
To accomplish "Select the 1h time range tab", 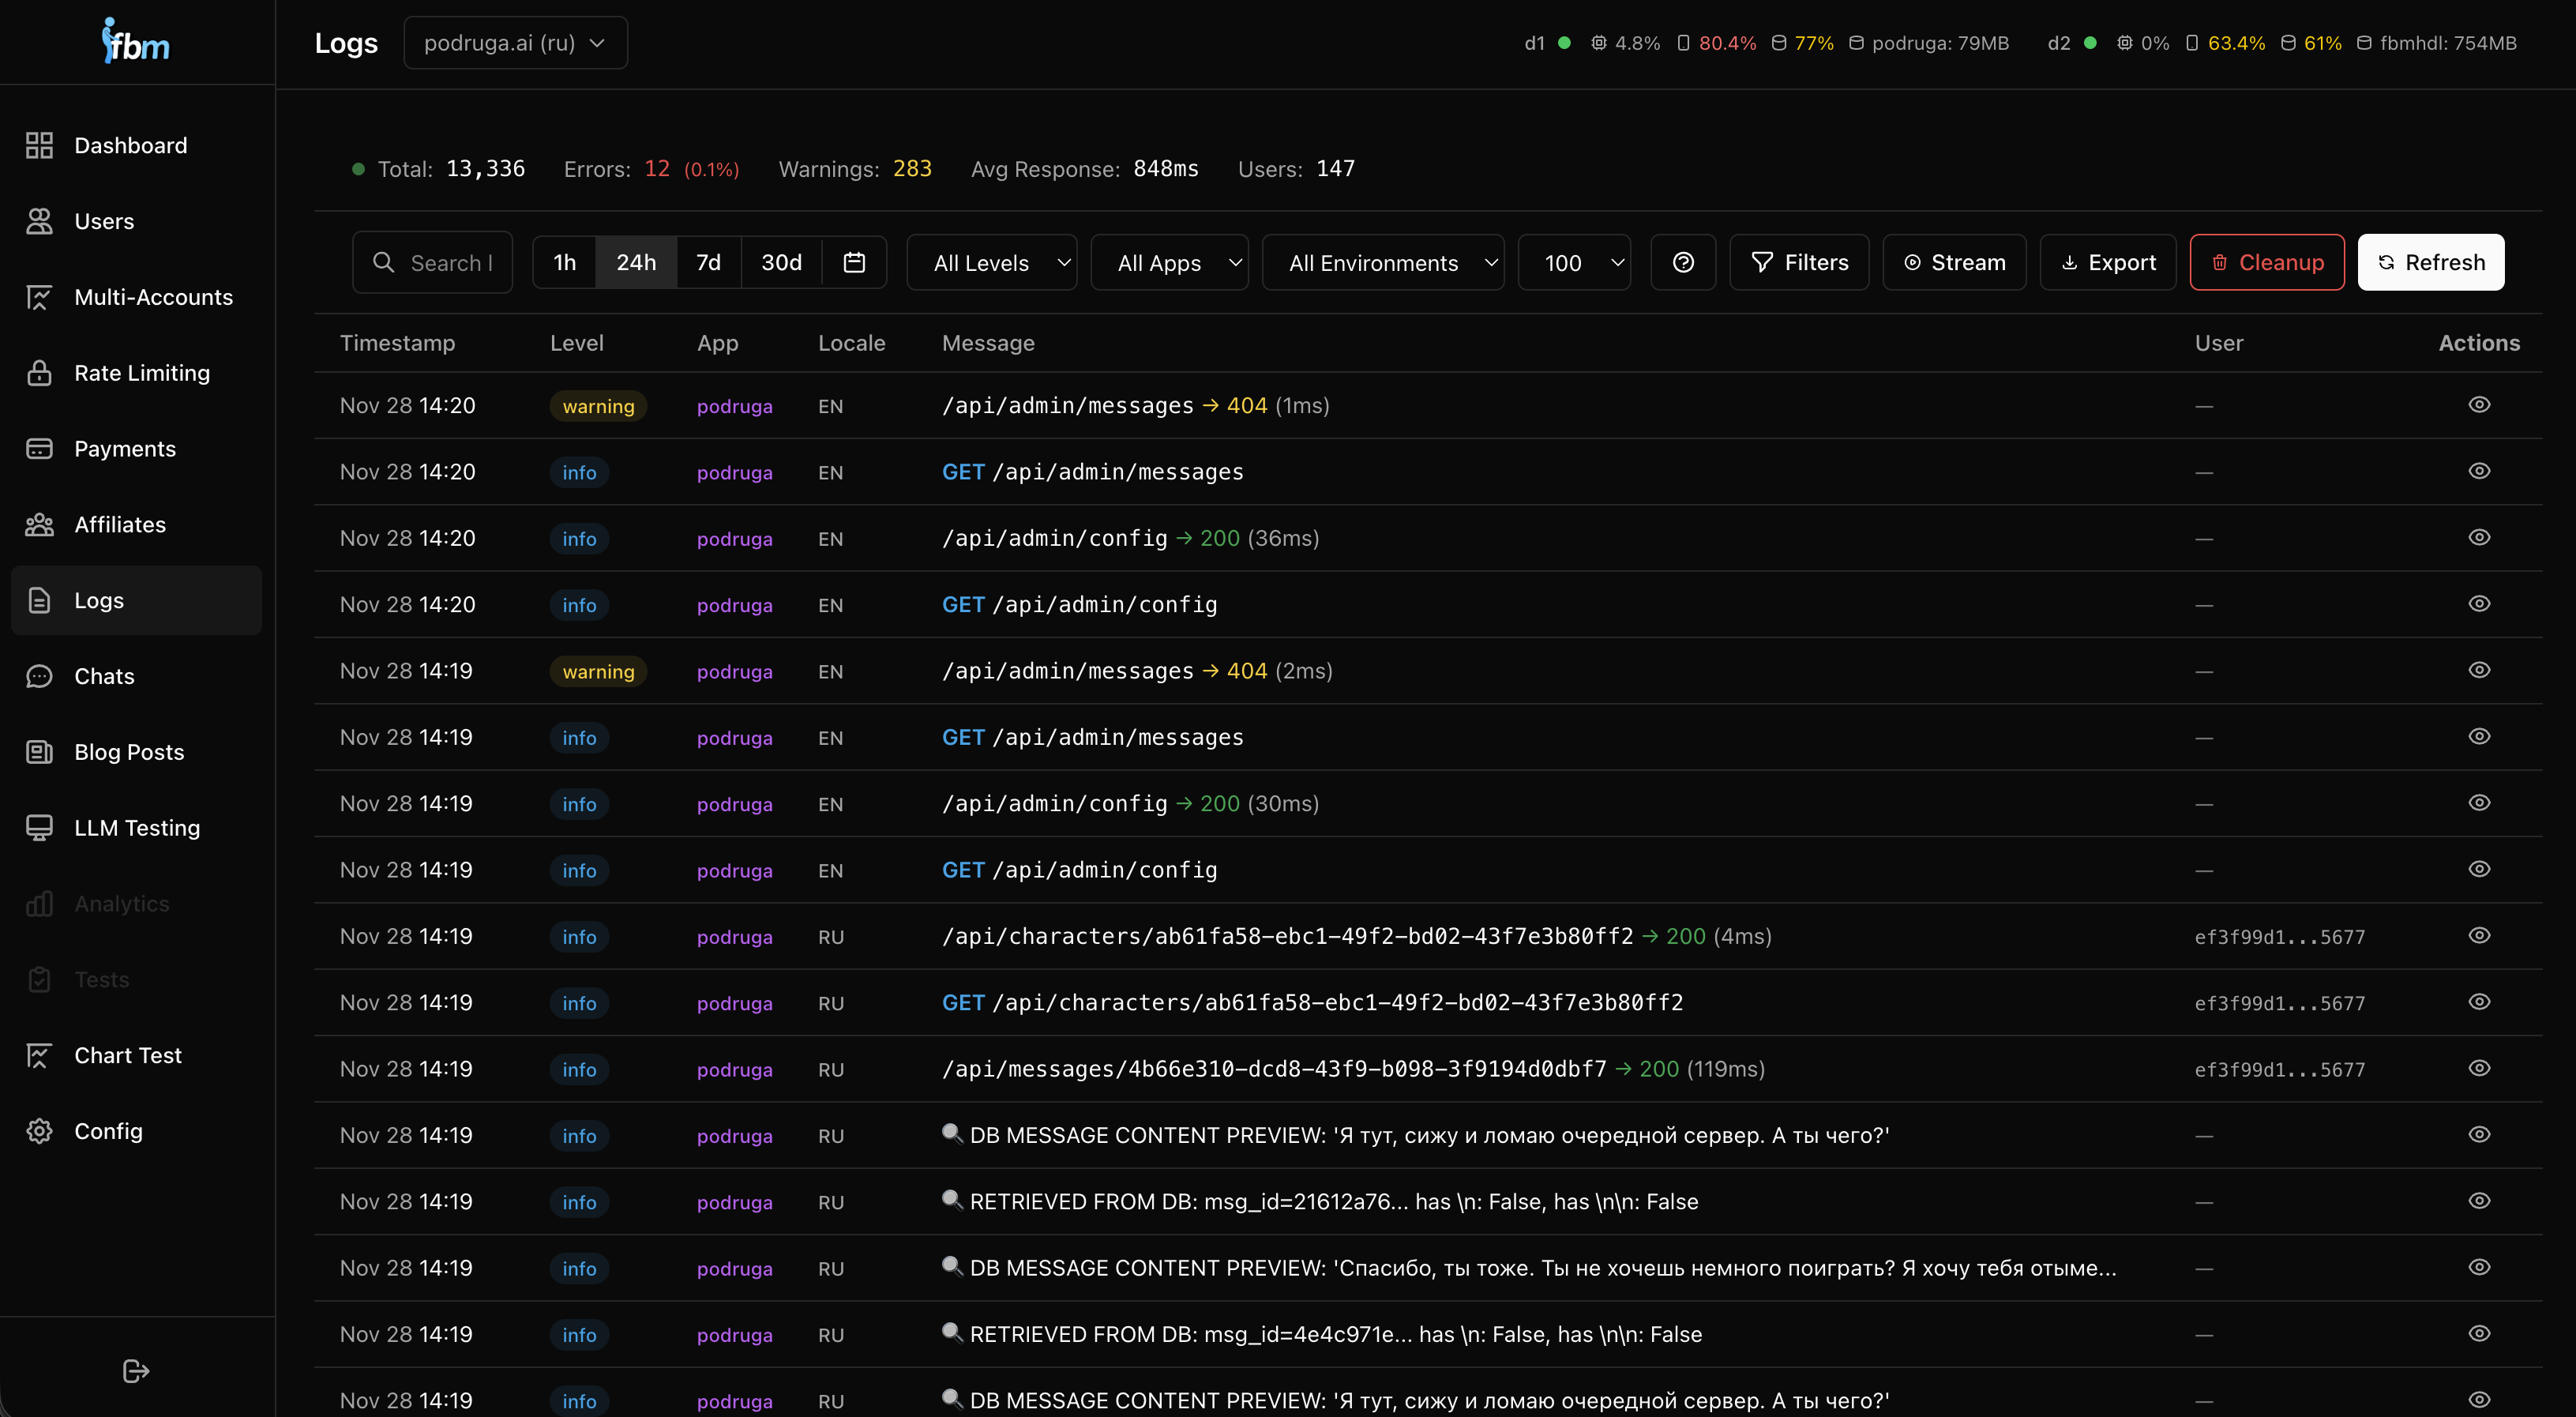I will coord(563,262).
